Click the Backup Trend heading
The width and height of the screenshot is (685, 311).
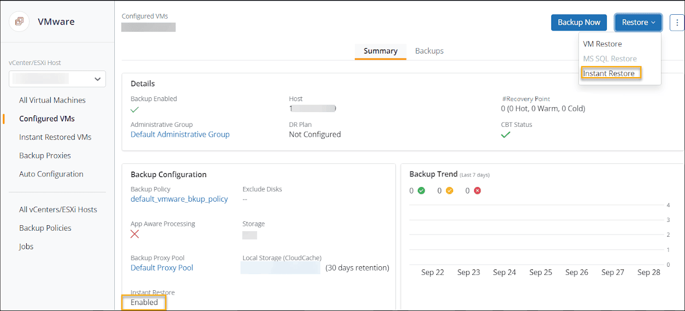pyautogui.click(x=434, y=174)
